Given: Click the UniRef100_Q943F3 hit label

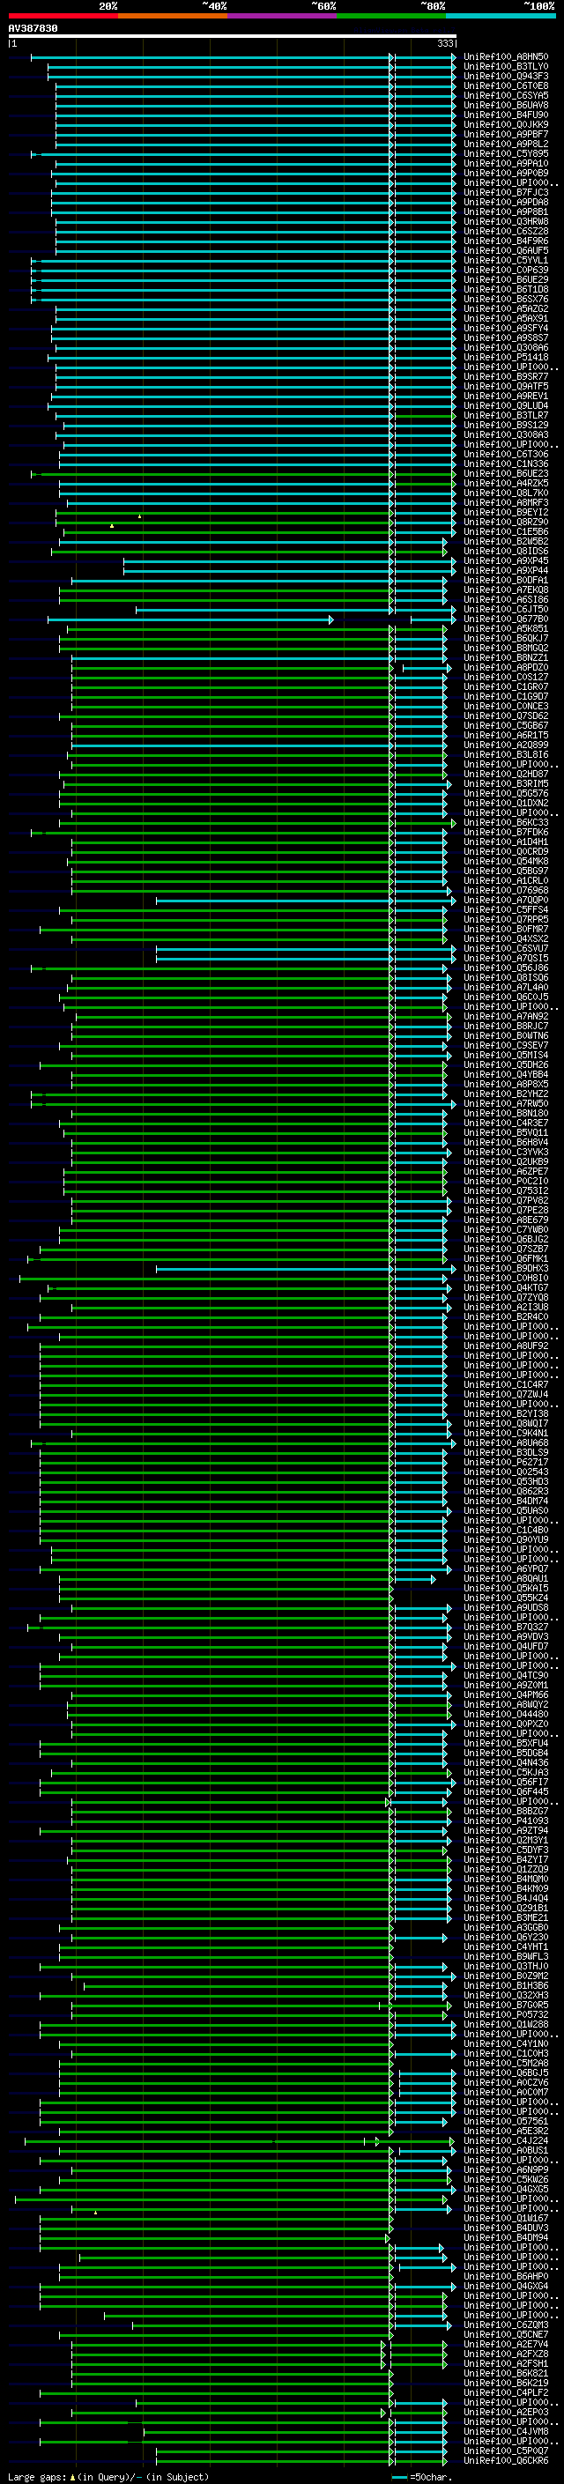Looking at the screenshot, I should tap(506, 76).
